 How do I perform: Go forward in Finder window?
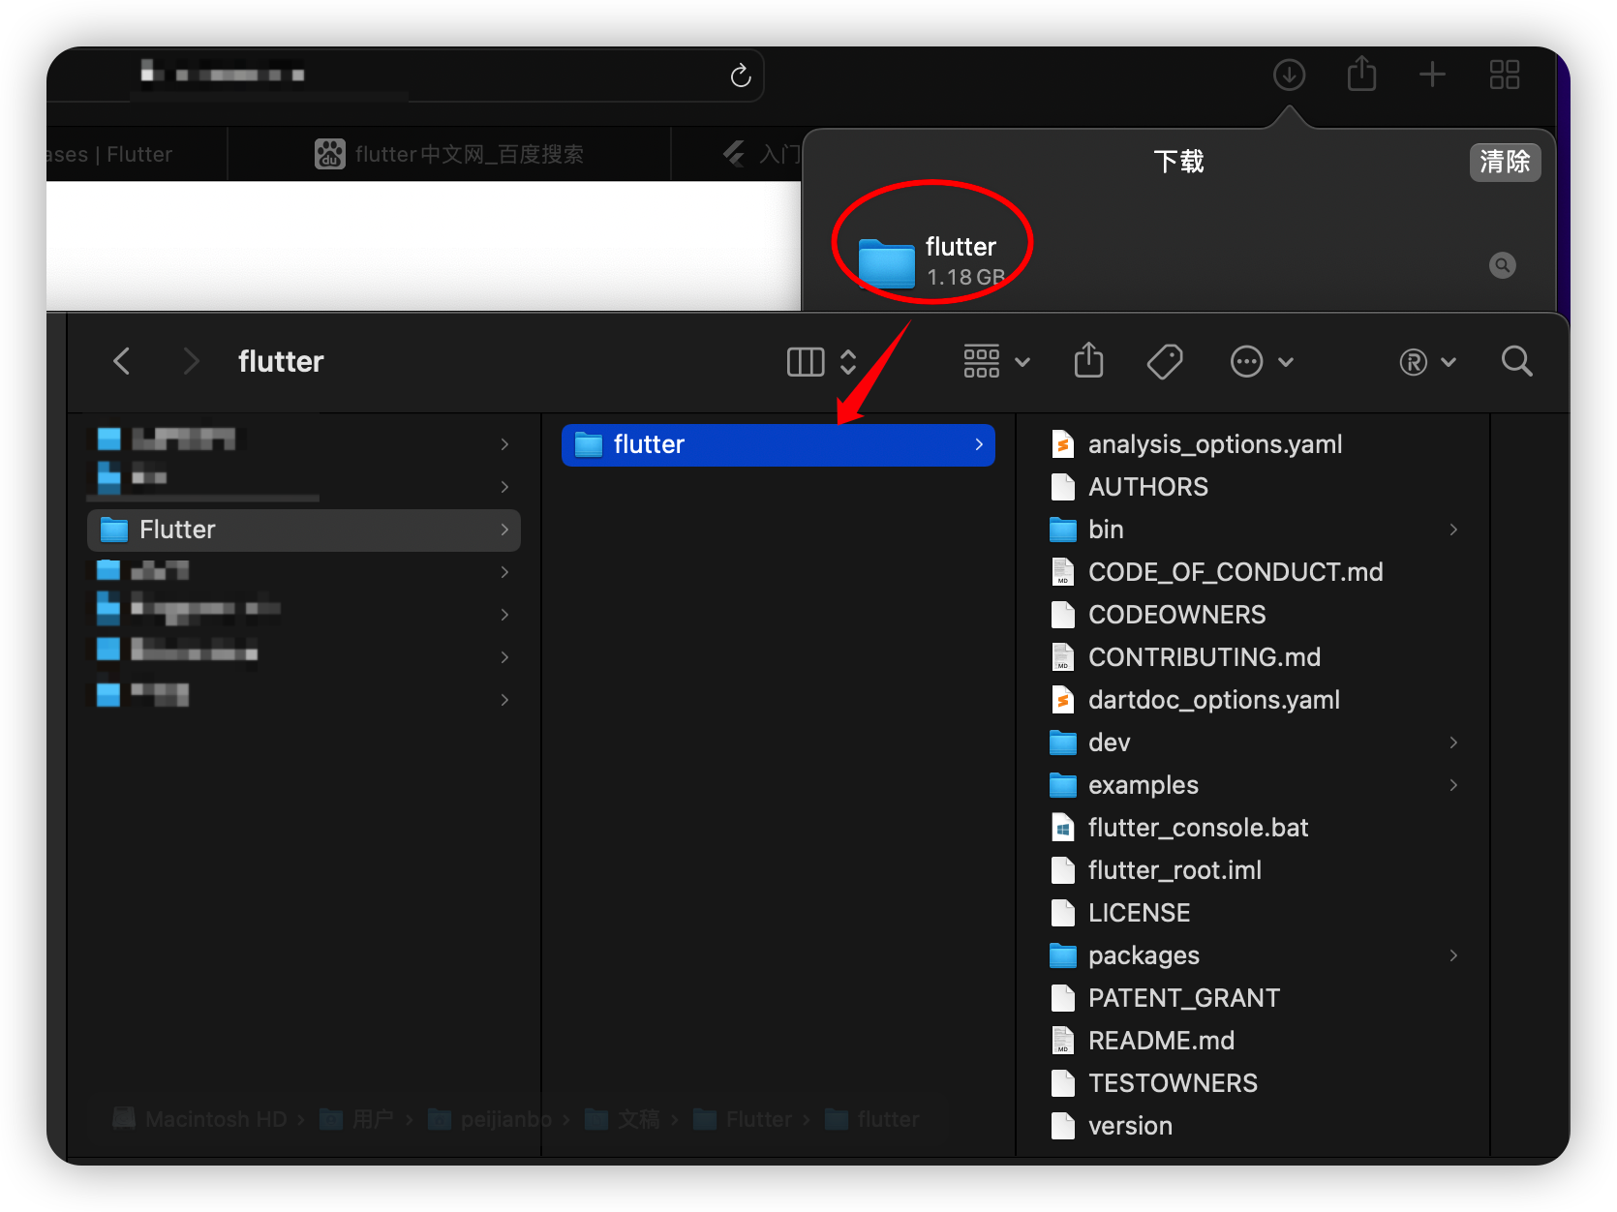coord(191,362)
